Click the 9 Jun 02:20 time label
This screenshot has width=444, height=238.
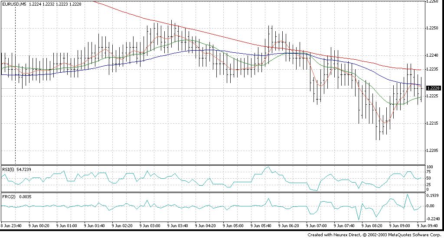[122, 225]
